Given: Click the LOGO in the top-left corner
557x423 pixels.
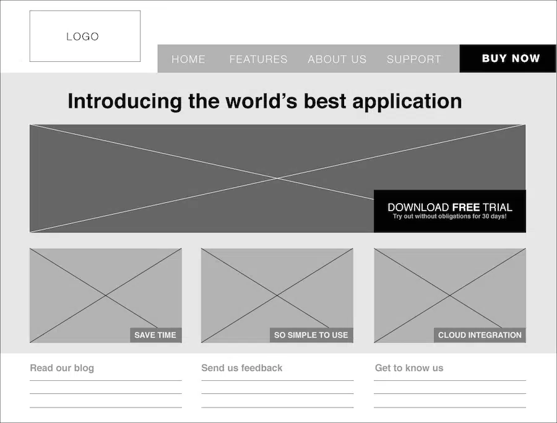Looking at the screenshot, I should 85,36.
